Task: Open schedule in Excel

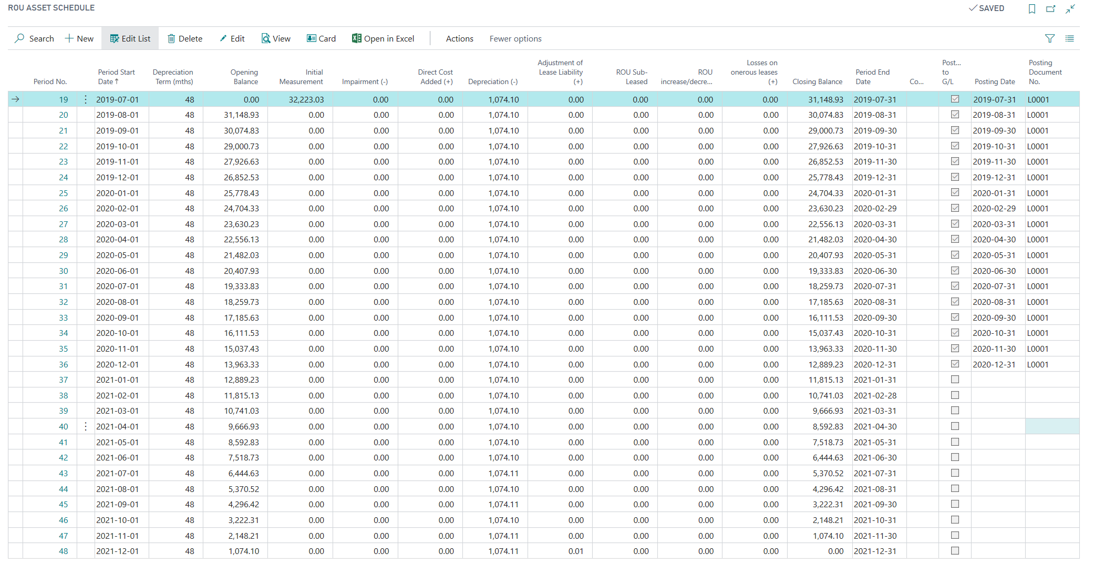Action: (383, 38)
